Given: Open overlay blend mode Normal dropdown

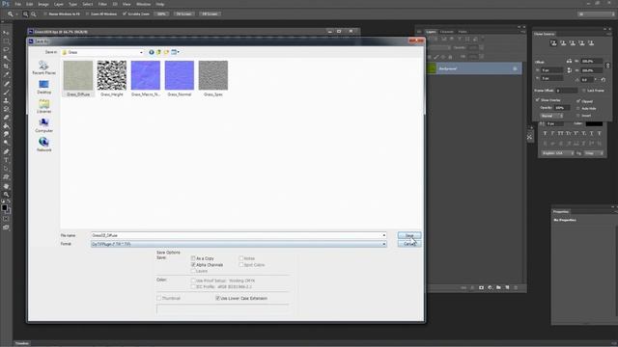Looking at the screenshot, I should click(x=551, y=116).
